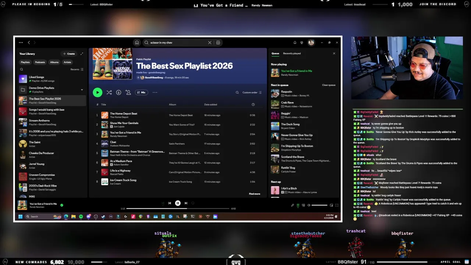Open File Explorer on the taskbar

(x=74, y=216)
